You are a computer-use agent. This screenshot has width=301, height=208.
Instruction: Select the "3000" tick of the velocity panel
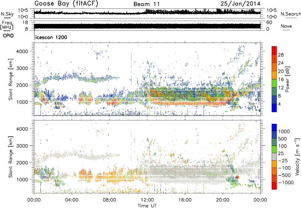(x=22, y=146)
